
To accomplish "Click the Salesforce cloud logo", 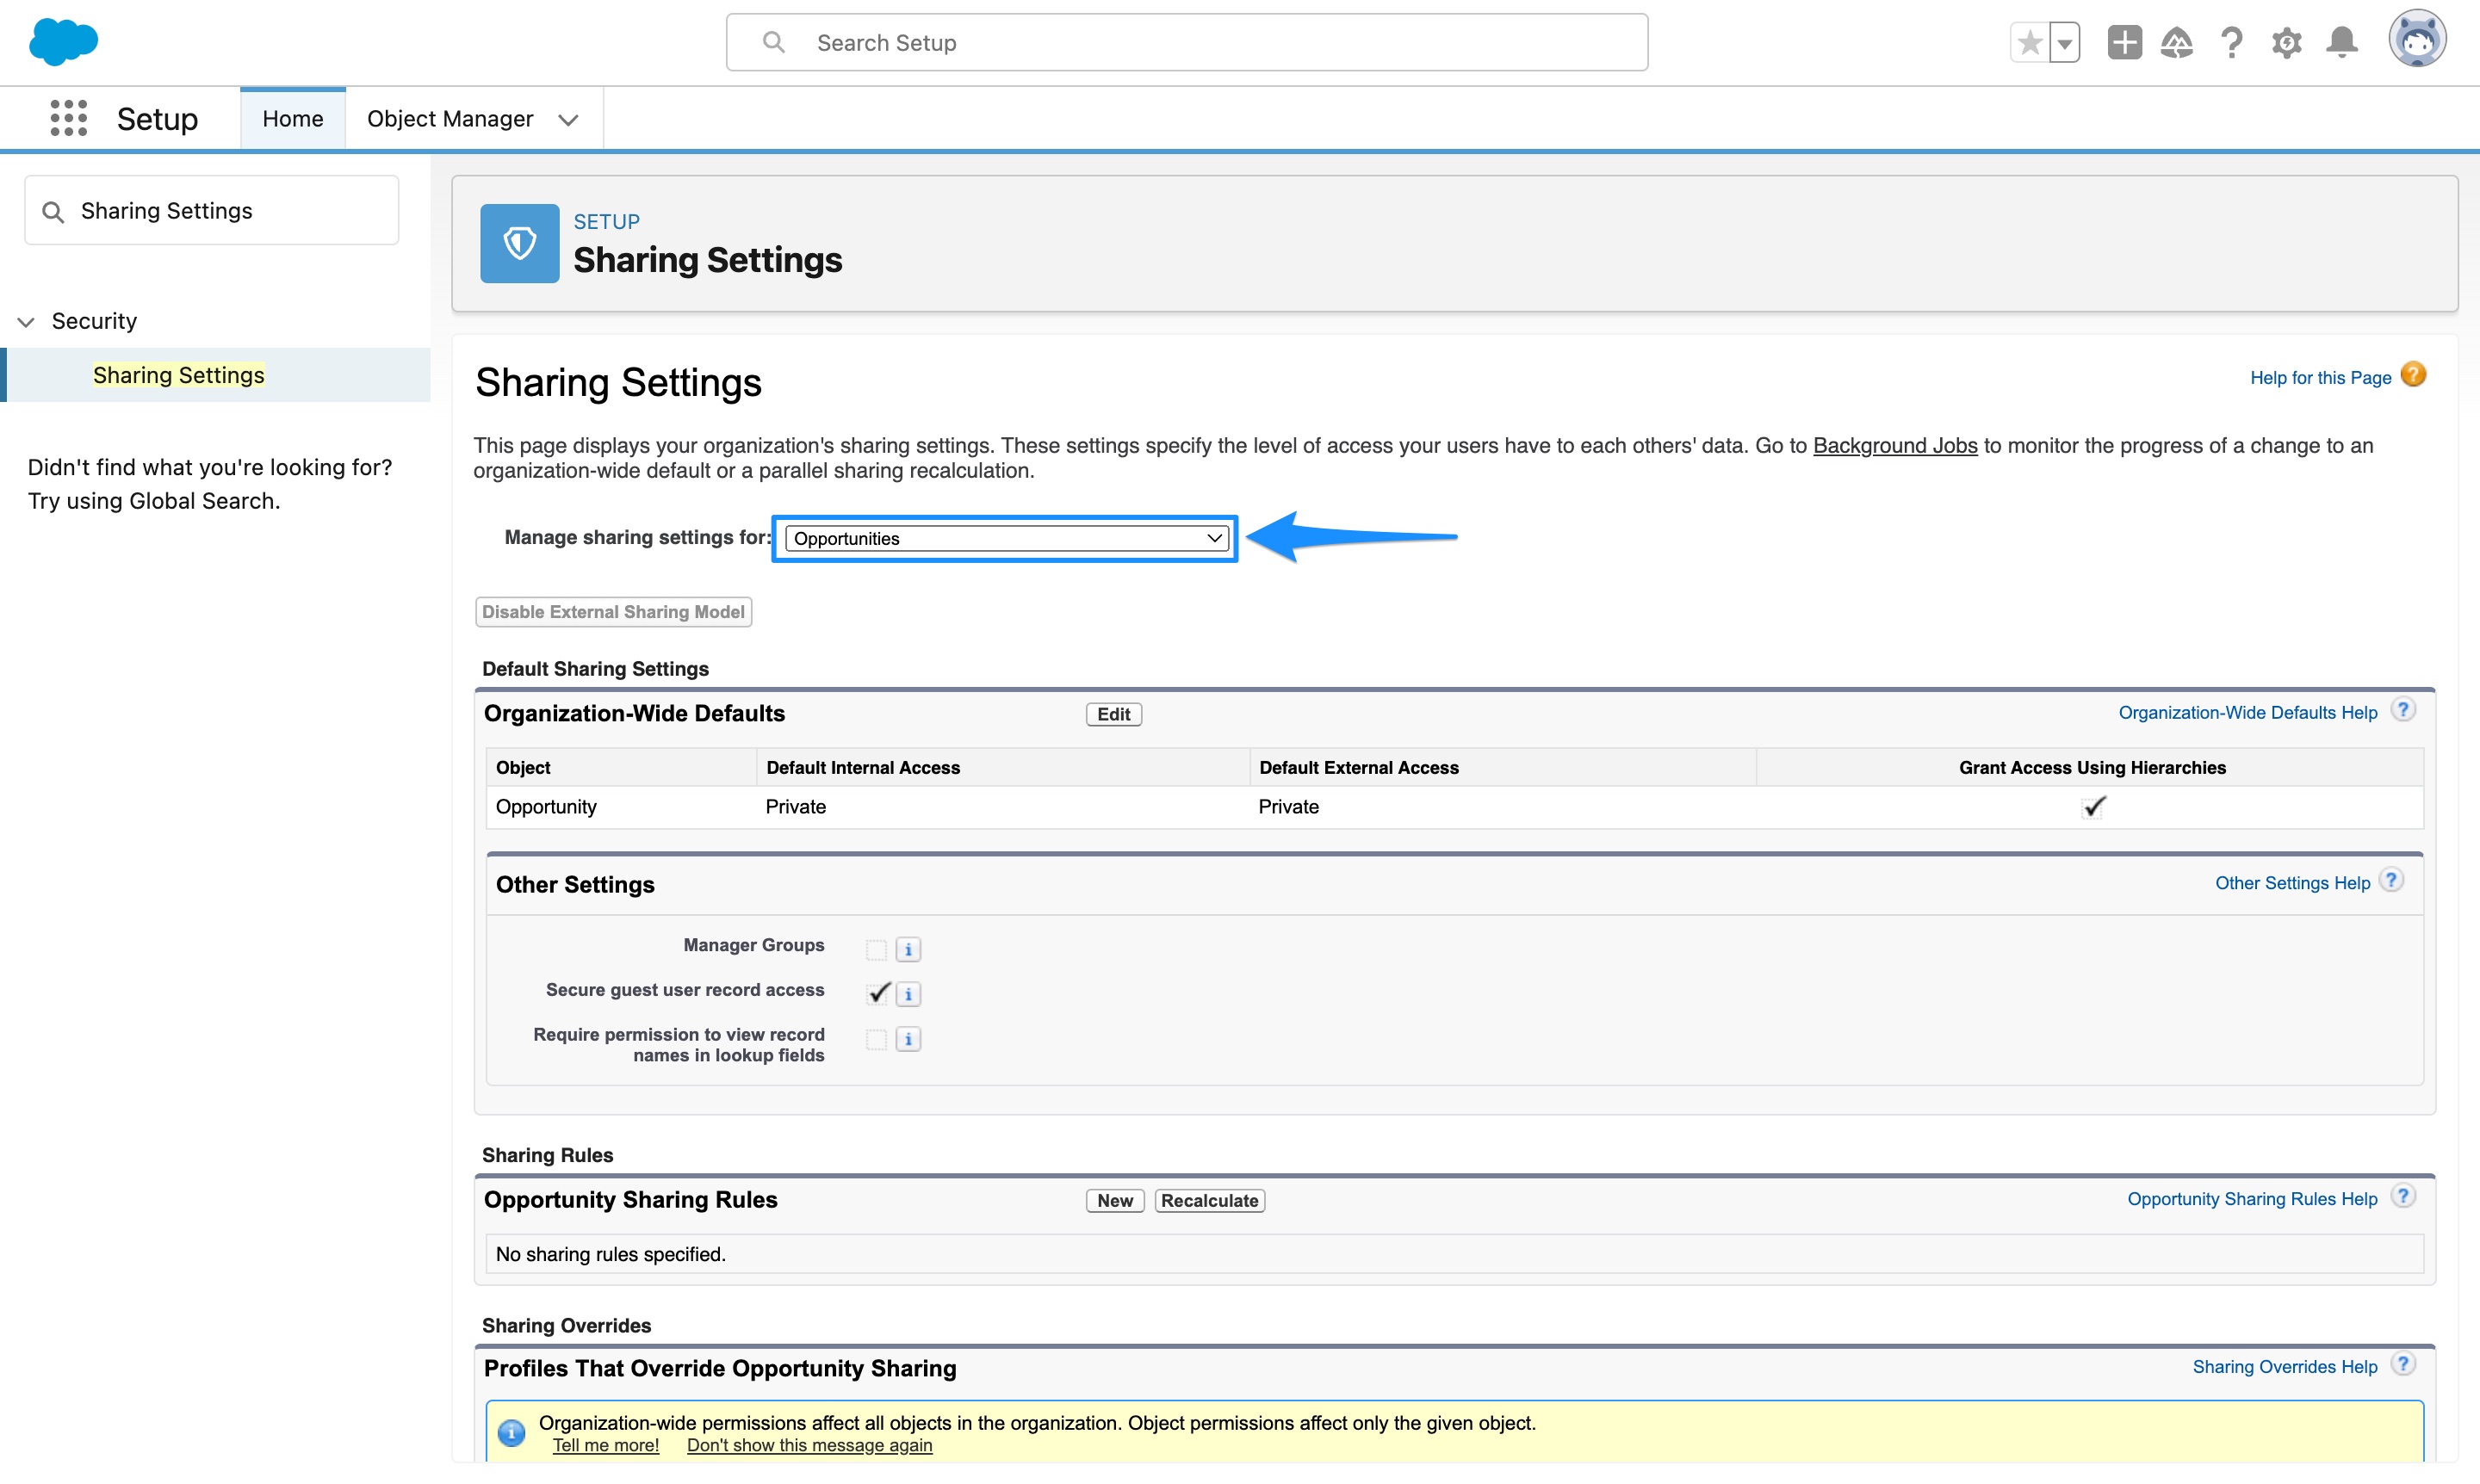I will [x=63, y=42].
